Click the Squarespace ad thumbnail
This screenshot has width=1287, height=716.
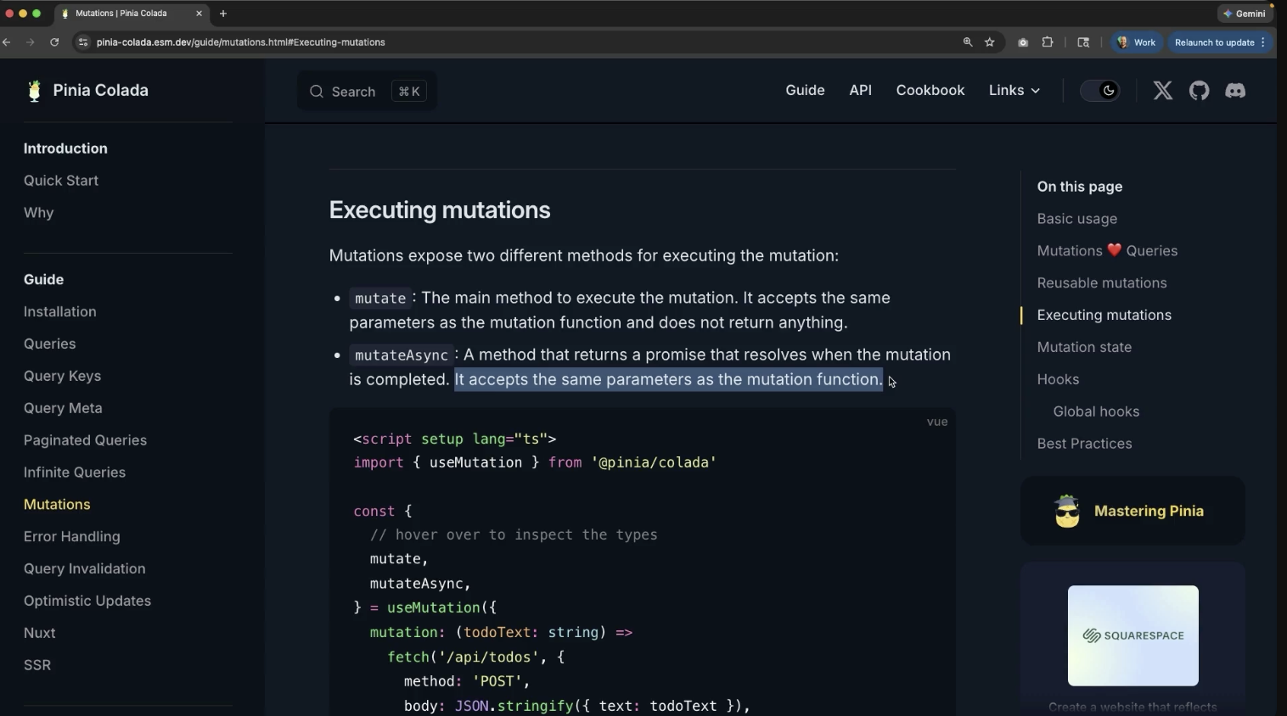tap(1132, 635)
